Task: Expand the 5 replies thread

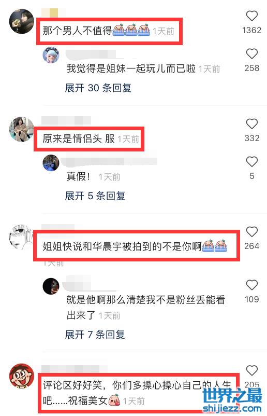Action: coord(95,196)
